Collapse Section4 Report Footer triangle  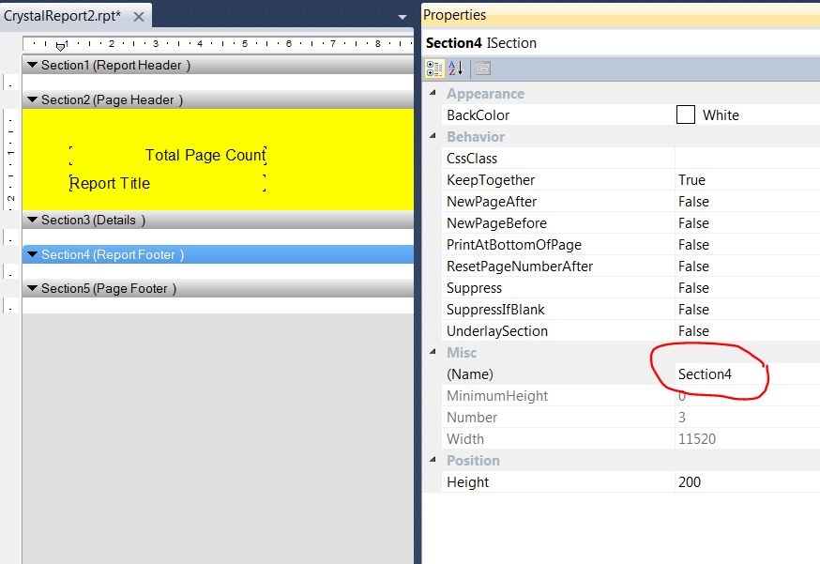(33, 254)
